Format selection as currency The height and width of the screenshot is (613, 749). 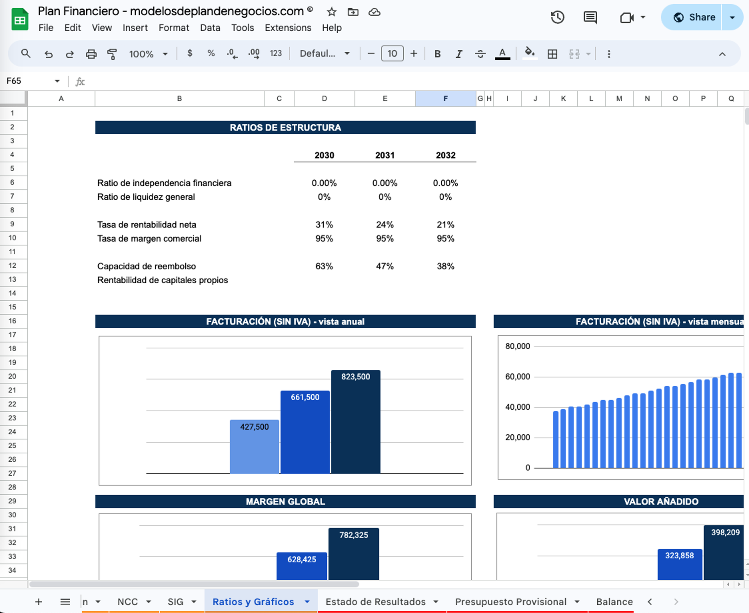click(x=190, y=54)
